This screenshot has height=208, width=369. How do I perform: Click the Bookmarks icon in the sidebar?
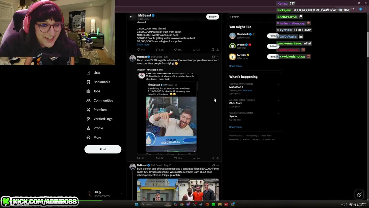[88, 82]
